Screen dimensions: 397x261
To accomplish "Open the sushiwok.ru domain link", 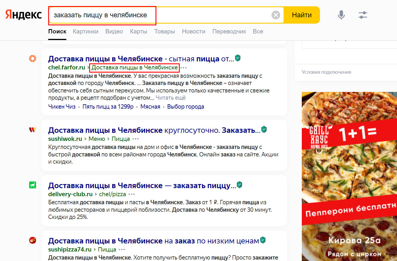I will coord(65,139).
